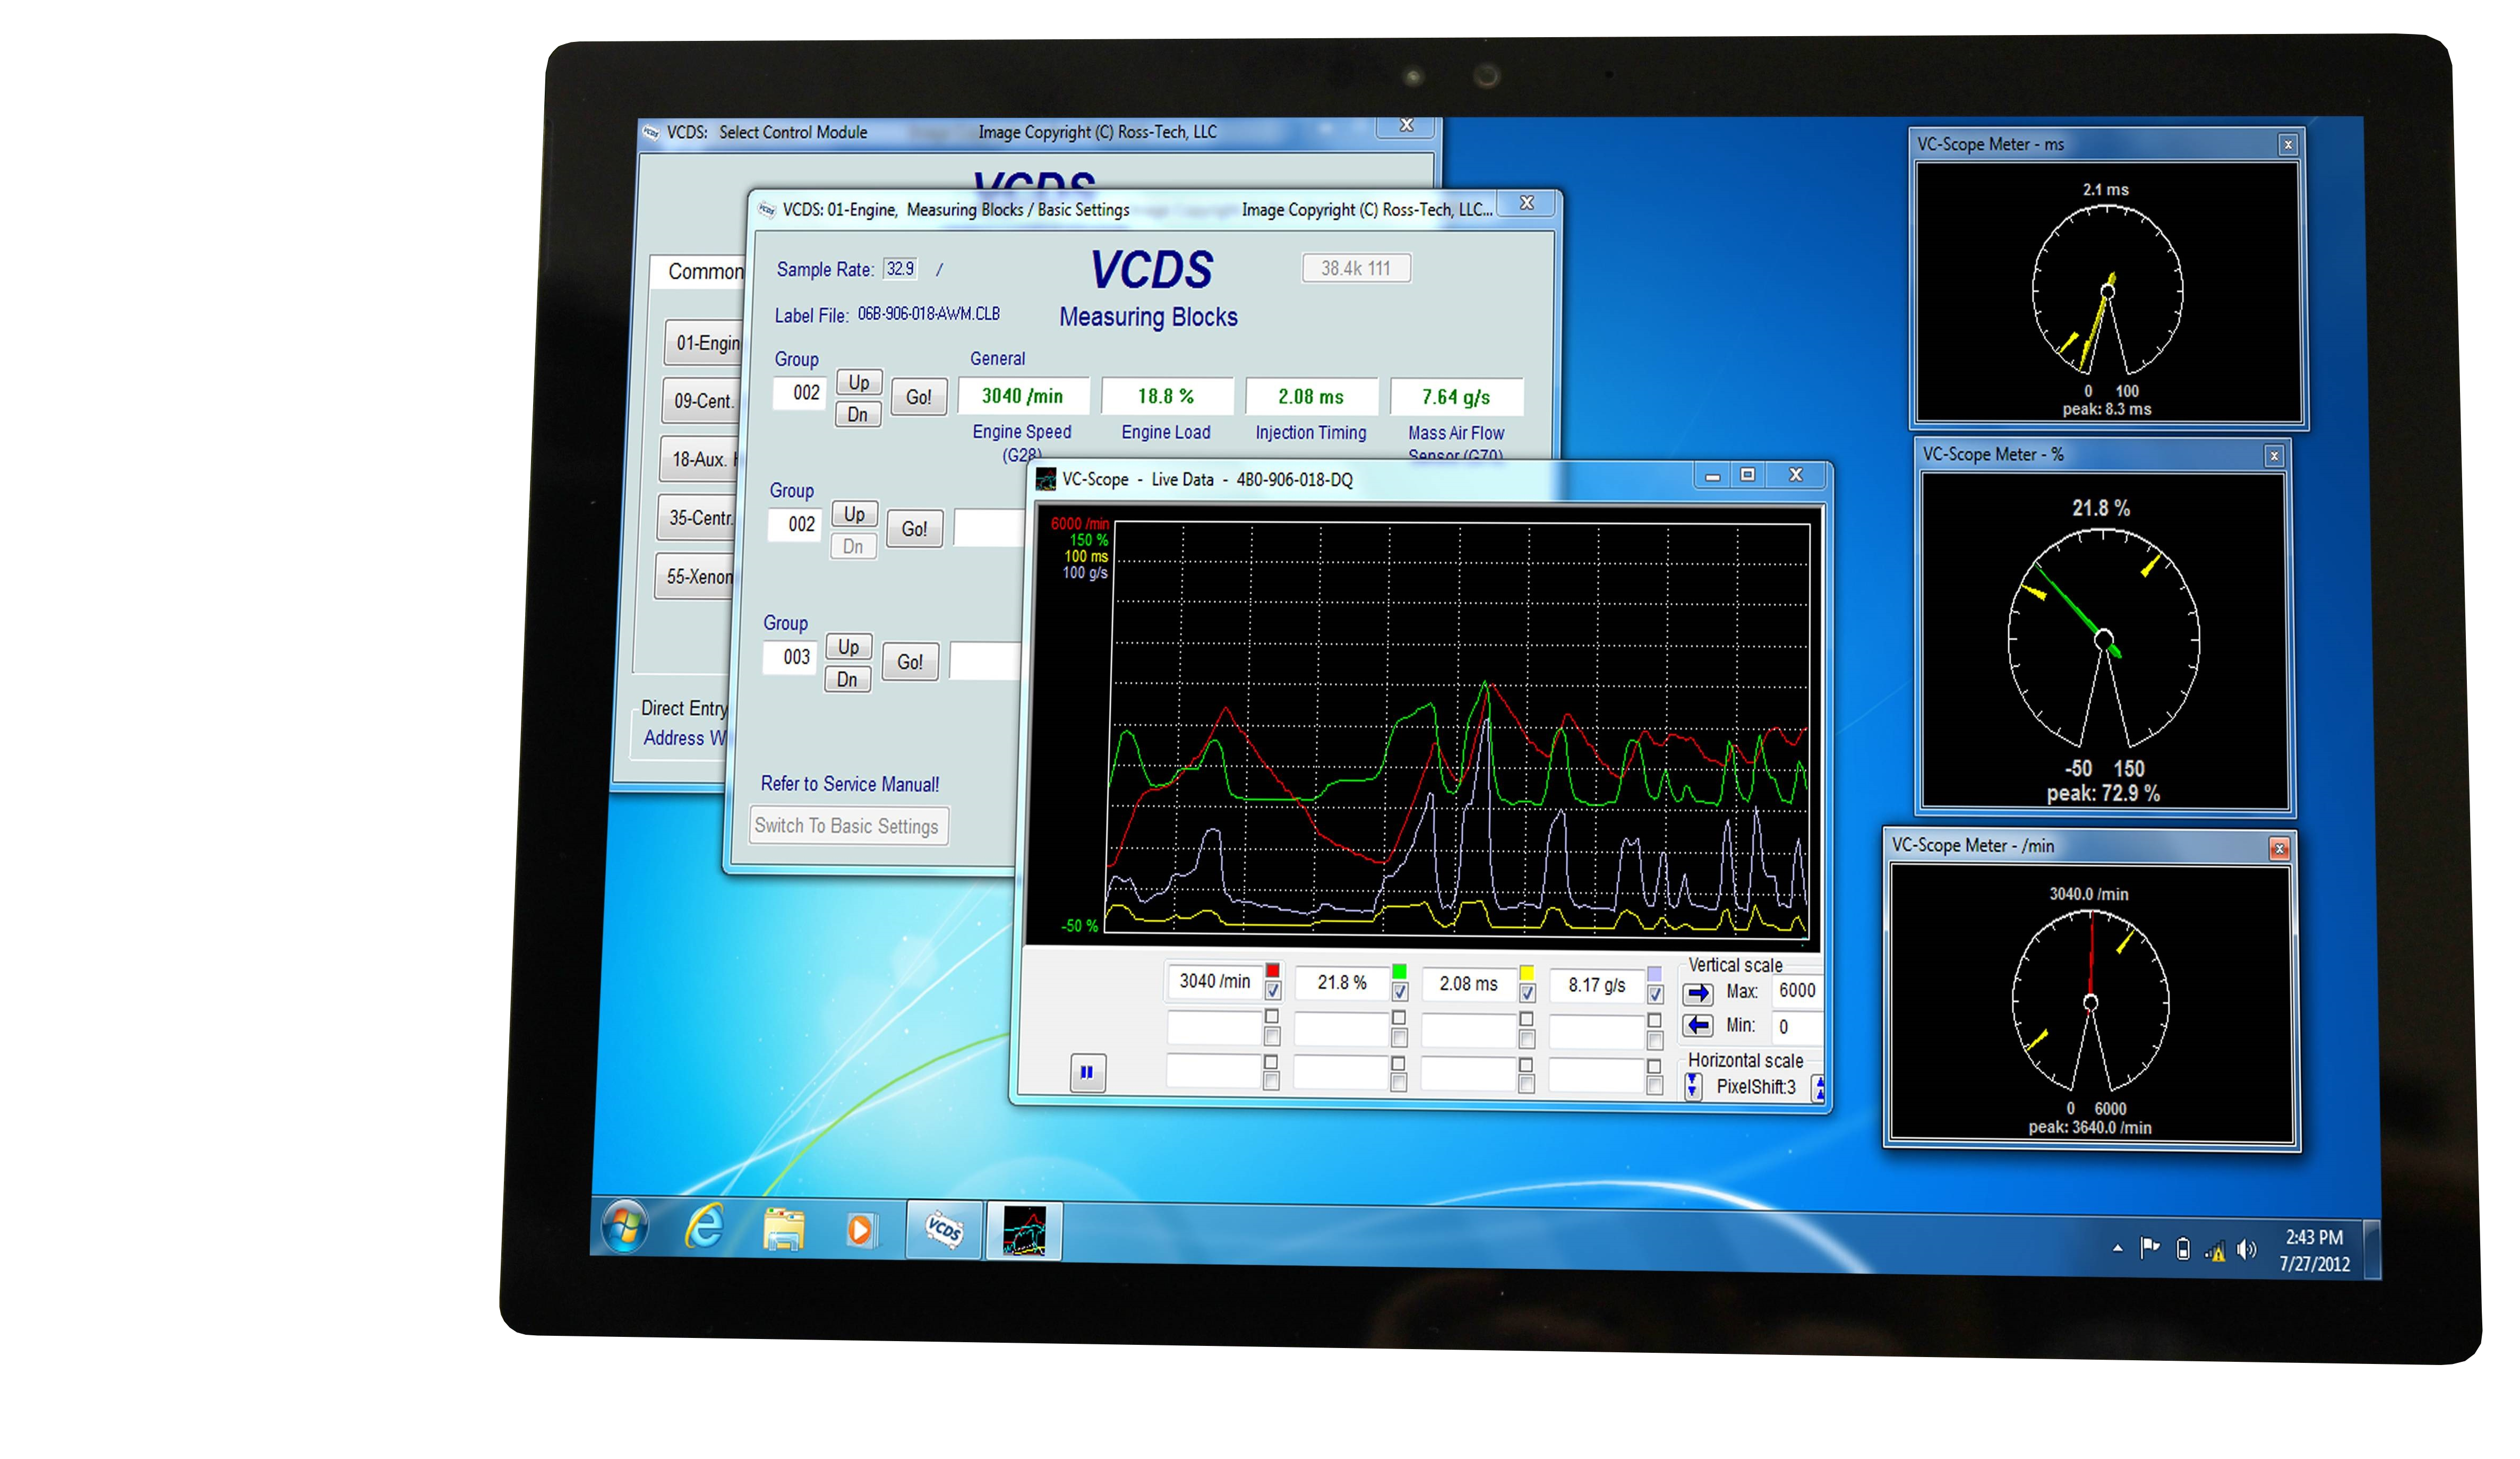The image size is (2520, 1459).
Task: Click Go! in the Group 003 row
Action: pyautogui.click(x=909, y=662)
